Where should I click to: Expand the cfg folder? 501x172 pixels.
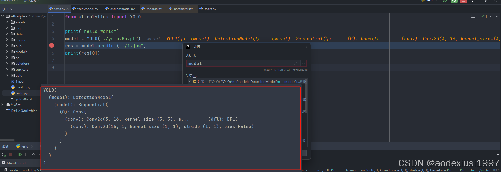tap(7, 28)
